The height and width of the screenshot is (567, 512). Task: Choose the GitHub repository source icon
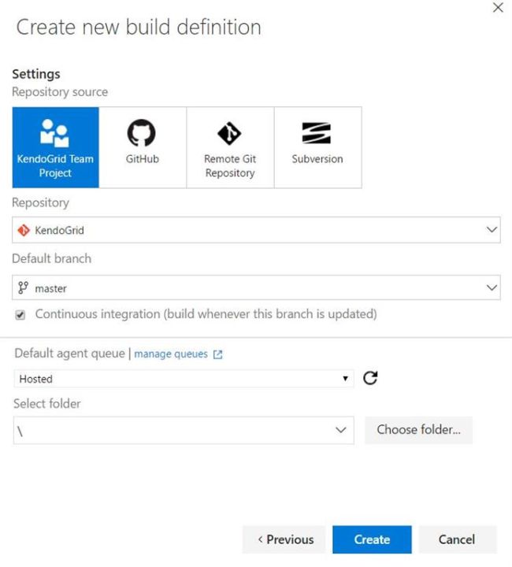(x=142, y=132)
